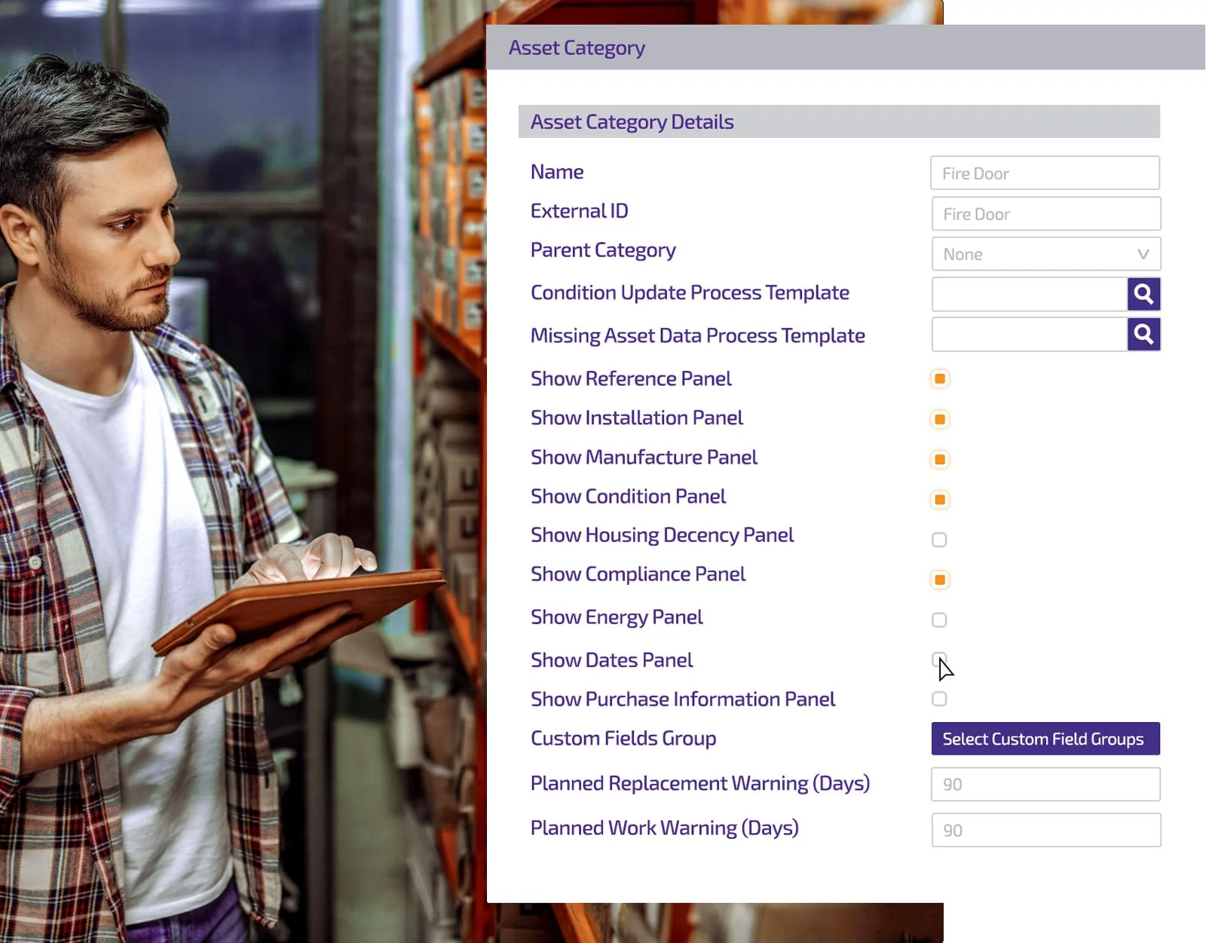The height and width of the screenshot is (943, 1206).
Task: Toggle Show Condition Panel checkbox
Action: [x=939, y=499]
